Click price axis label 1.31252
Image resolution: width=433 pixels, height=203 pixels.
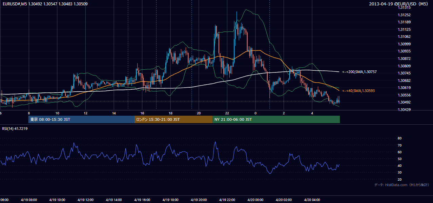point(404,15)
